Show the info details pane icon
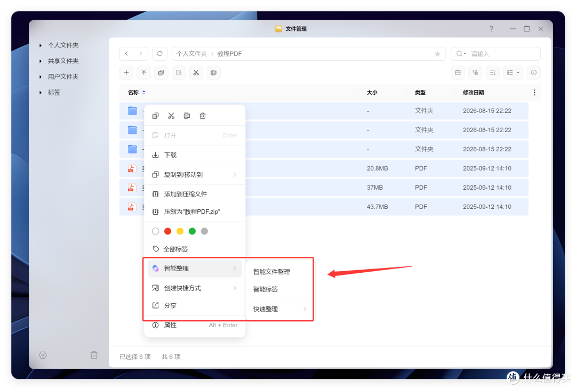The image size is (576, 390). 534,72
